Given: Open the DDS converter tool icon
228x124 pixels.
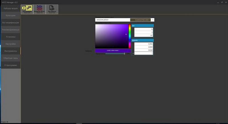Looking at the screenshot, I should point(27,9).
